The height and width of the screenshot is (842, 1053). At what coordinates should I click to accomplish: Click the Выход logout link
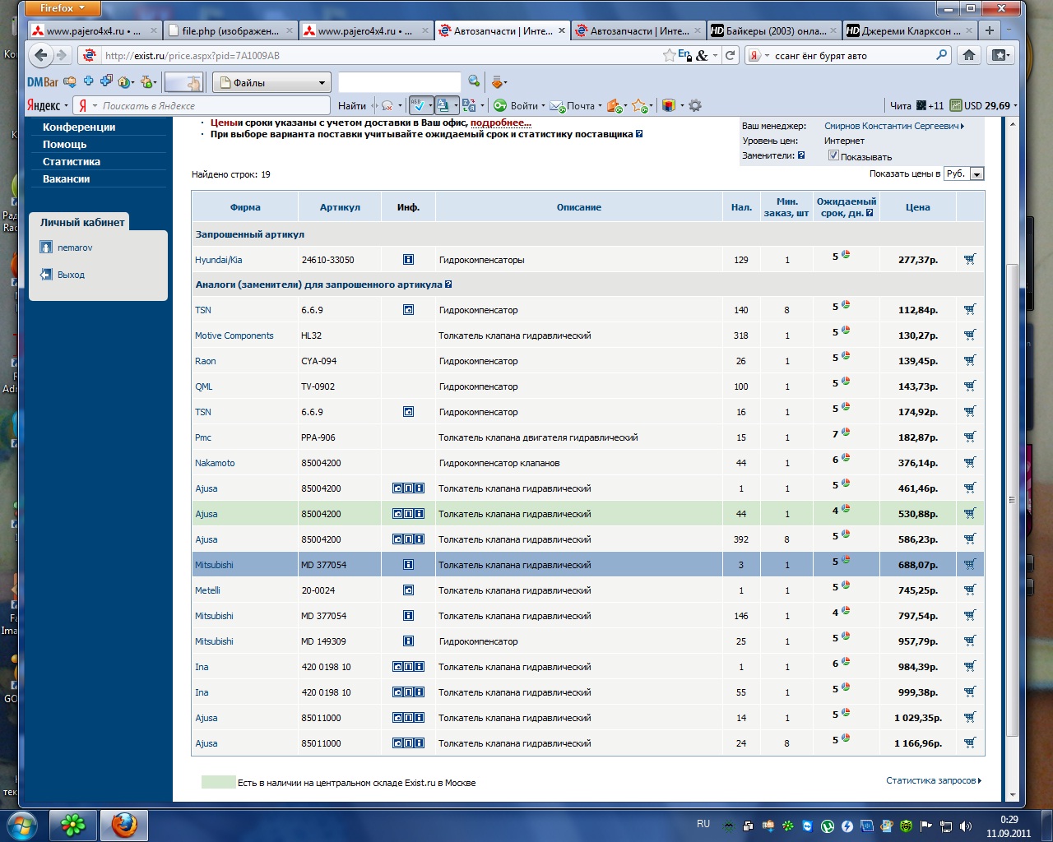pyautogui.click(x=71, y=275)
